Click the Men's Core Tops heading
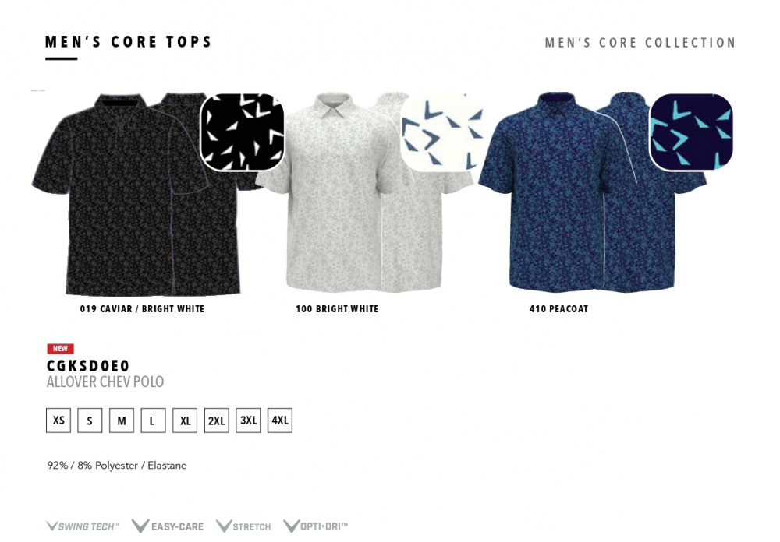 pyautogui.click(x=129, y=42)
